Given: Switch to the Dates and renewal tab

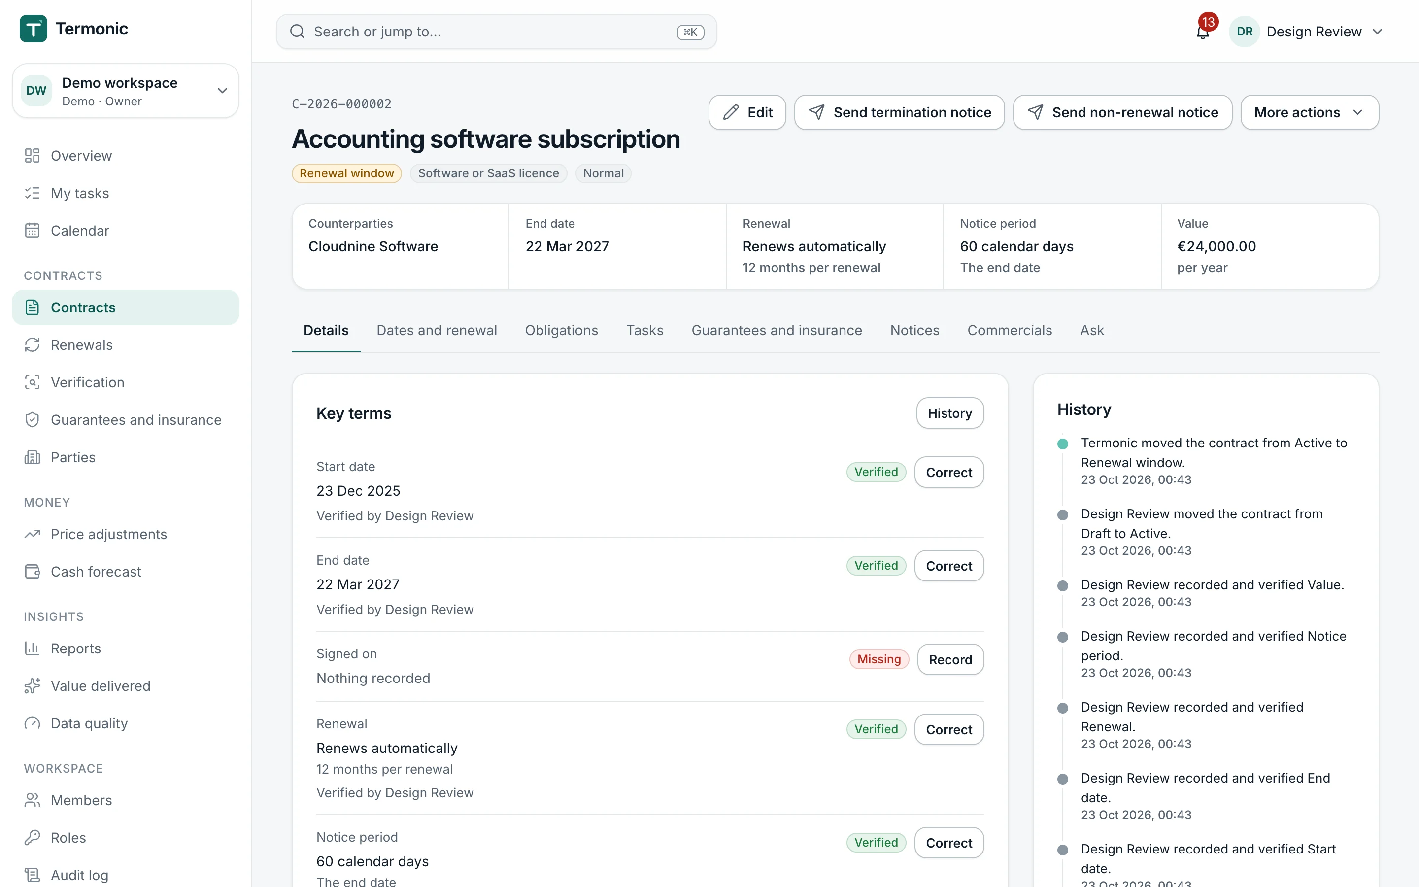Looking at the screenshot, I should coord(436,331).
